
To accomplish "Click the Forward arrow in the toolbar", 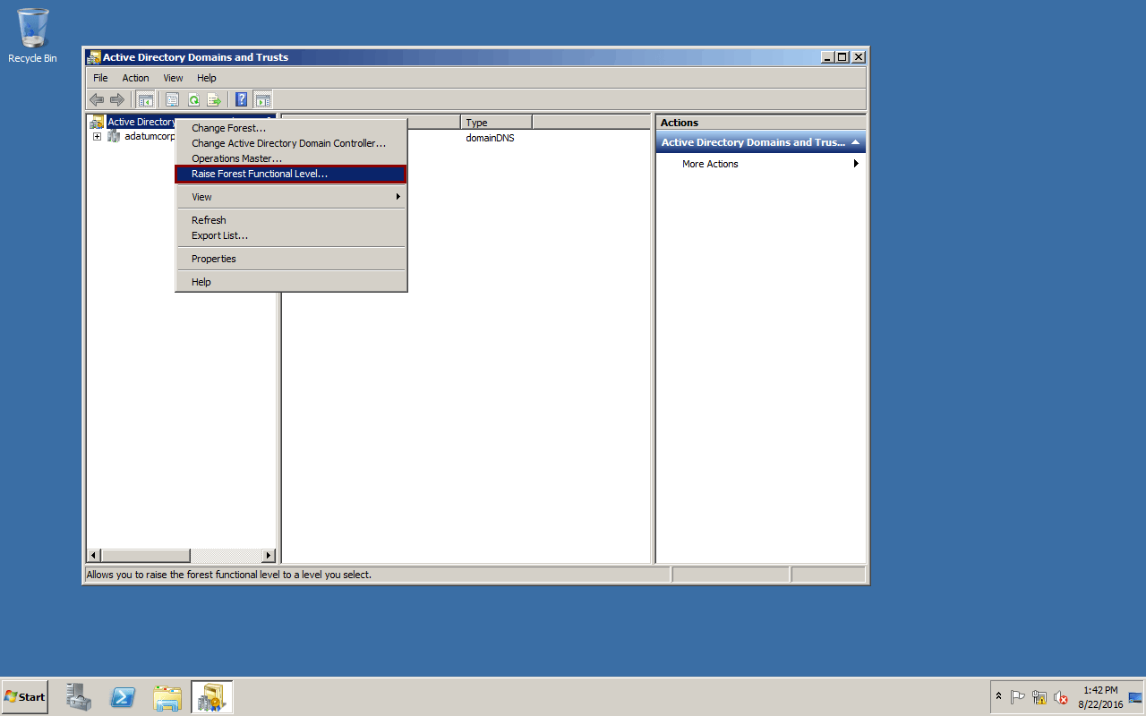I will coord(117,99).
